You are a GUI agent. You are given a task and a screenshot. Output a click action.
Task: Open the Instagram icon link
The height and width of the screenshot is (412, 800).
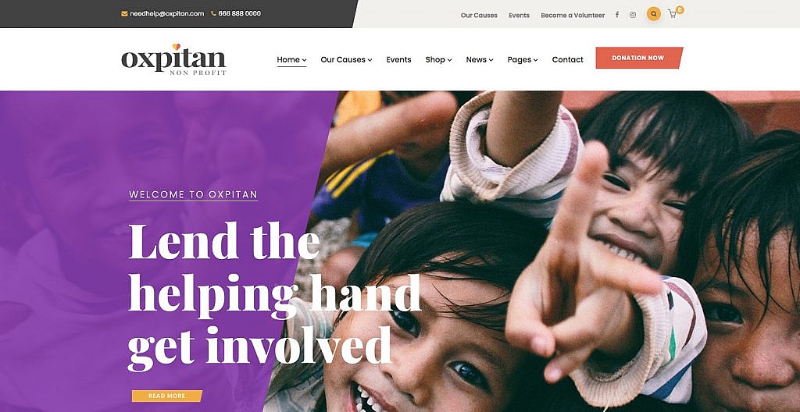[x=633, y=15]
